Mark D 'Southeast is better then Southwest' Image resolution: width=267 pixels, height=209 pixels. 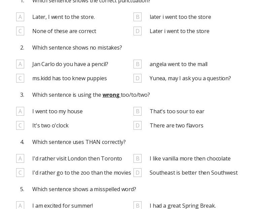[x=138, y=173]
